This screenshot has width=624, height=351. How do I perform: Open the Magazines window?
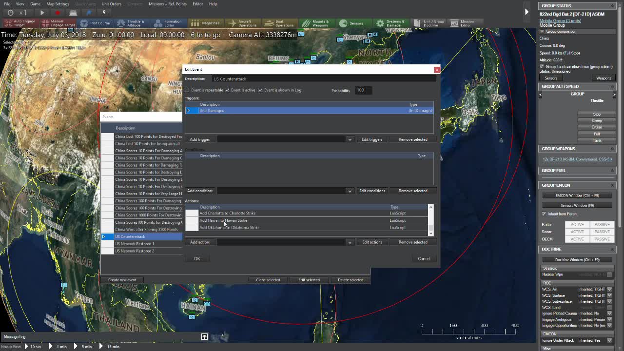pyautogui.click(x=206, y=23)
